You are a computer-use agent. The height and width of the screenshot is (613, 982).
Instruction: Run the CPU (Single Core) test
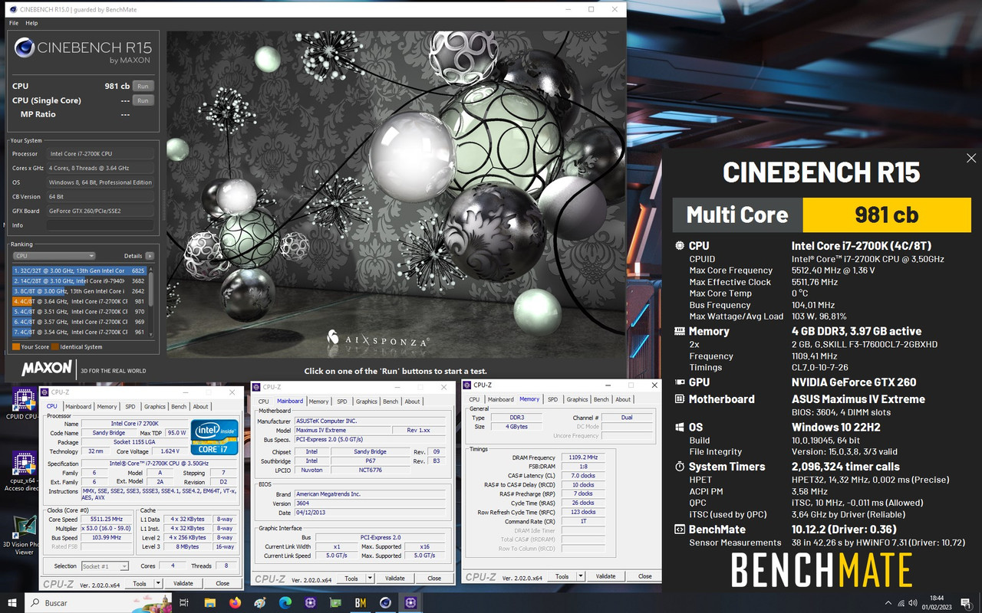(143, 100)
